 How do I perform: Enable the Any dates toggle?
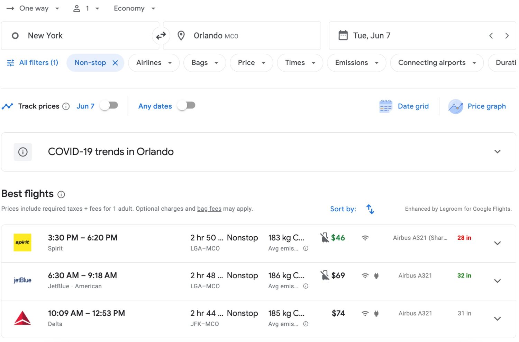click(x=186, y=105)
